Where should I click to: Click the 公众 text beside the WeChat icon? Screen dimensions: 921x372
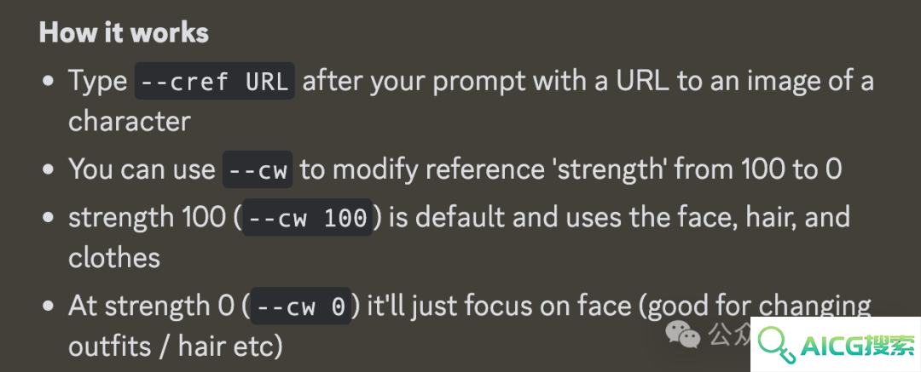pos(729,335)
